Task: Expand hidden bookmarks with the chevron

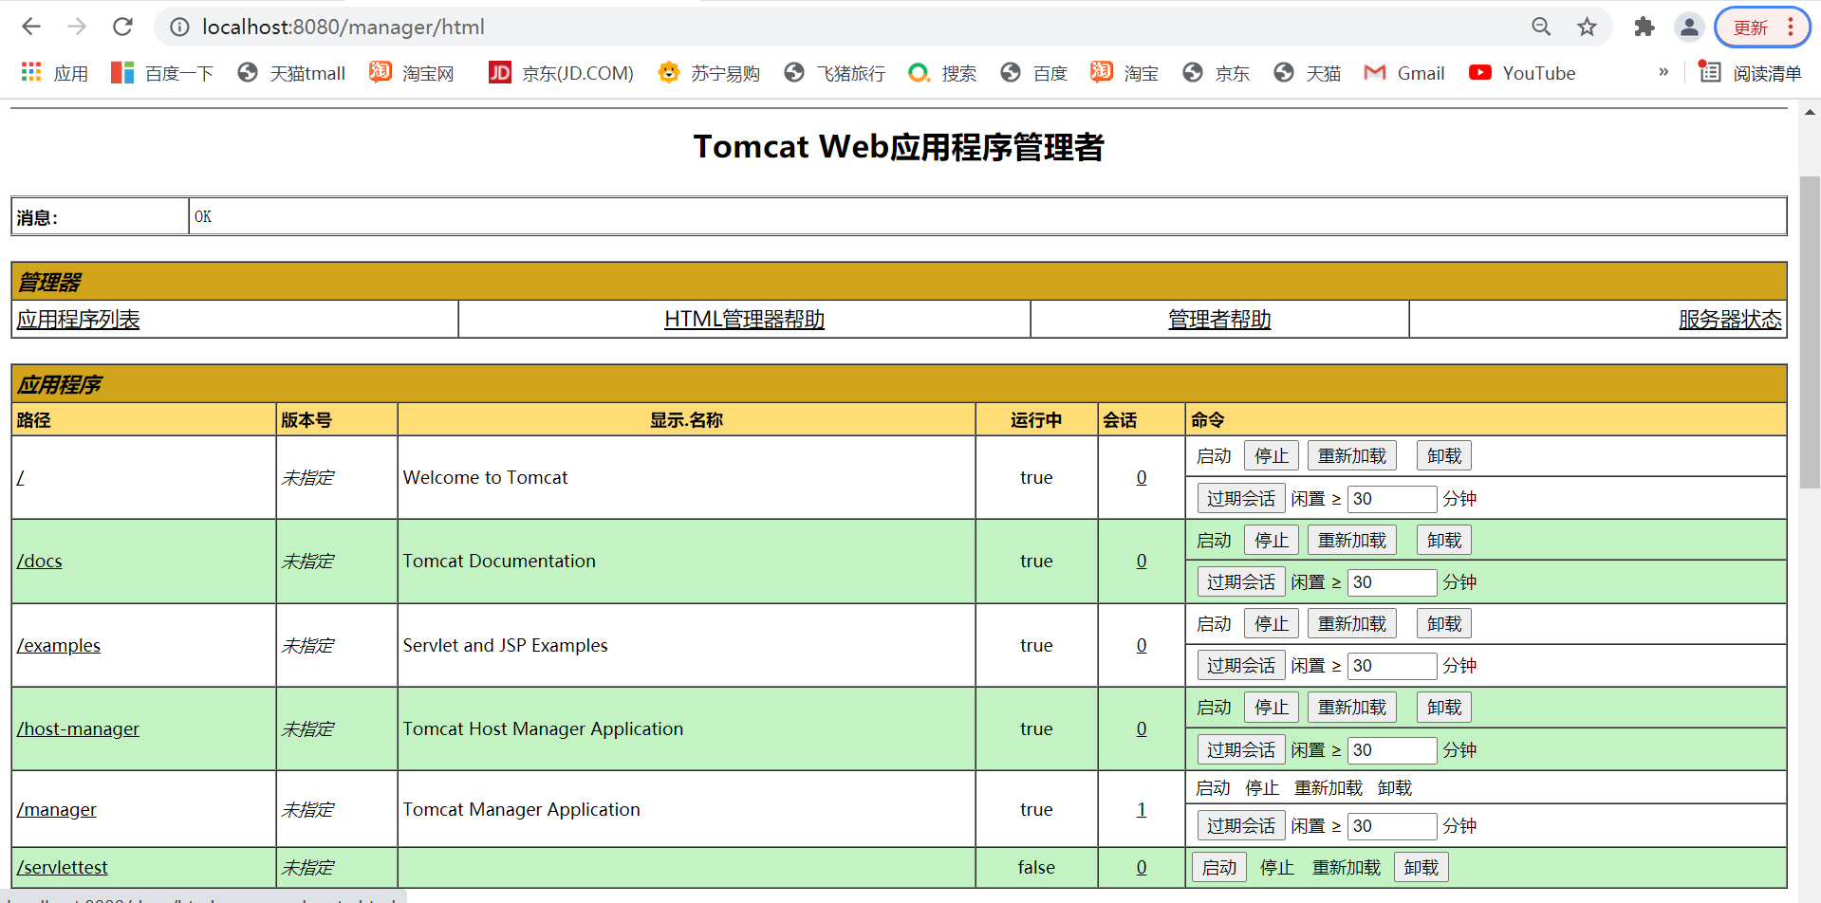Action: 1663,72
